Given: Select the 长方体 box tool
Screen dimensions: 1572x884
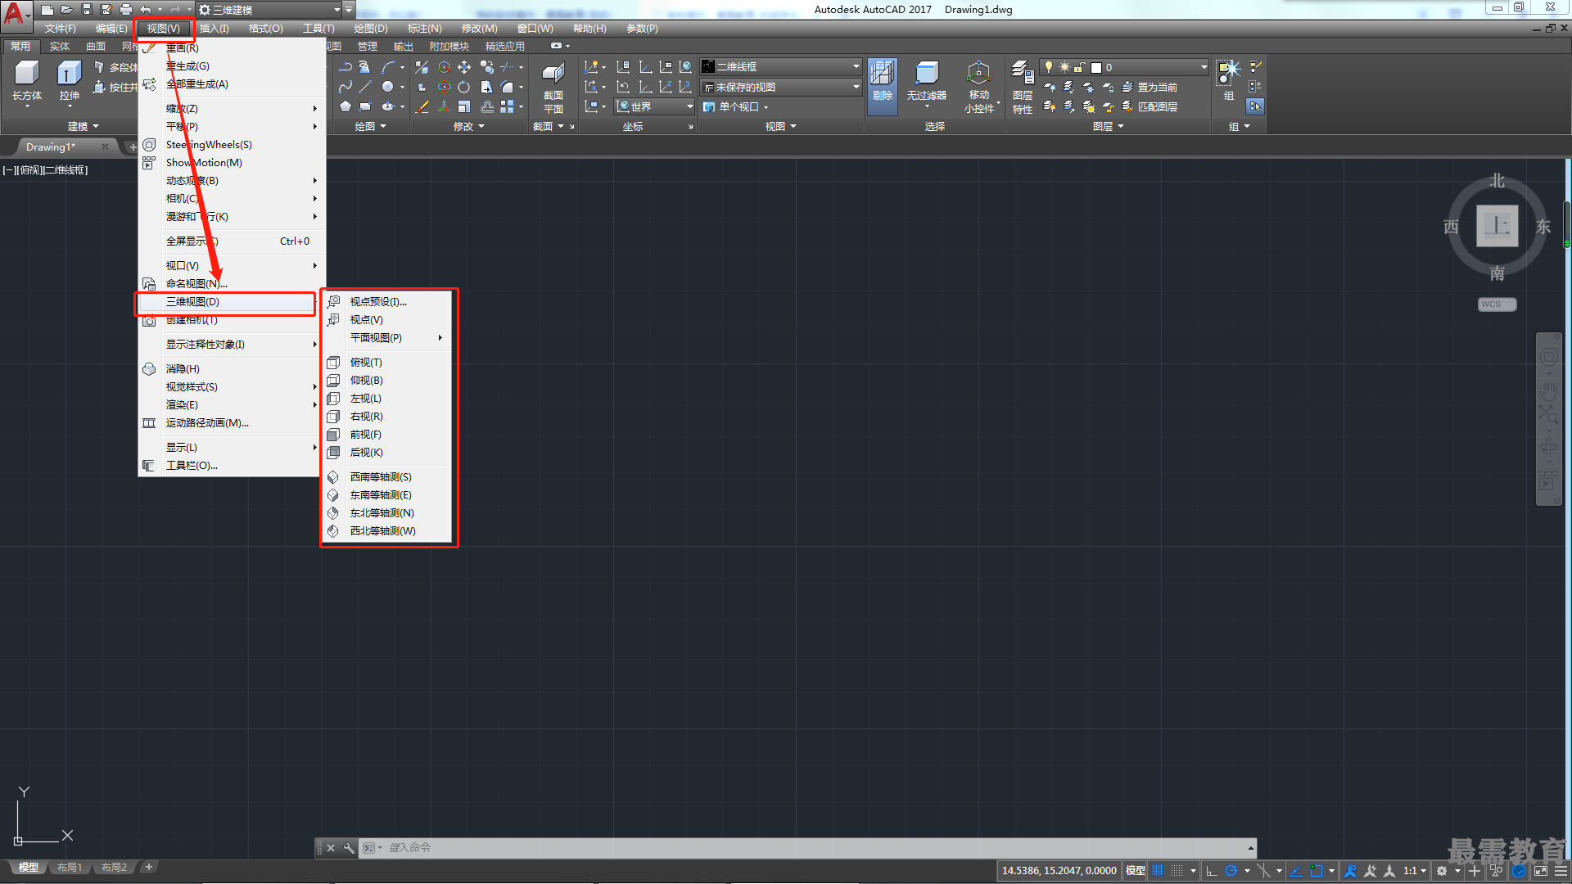Looking at the screenshot, I should click(27, 81).
